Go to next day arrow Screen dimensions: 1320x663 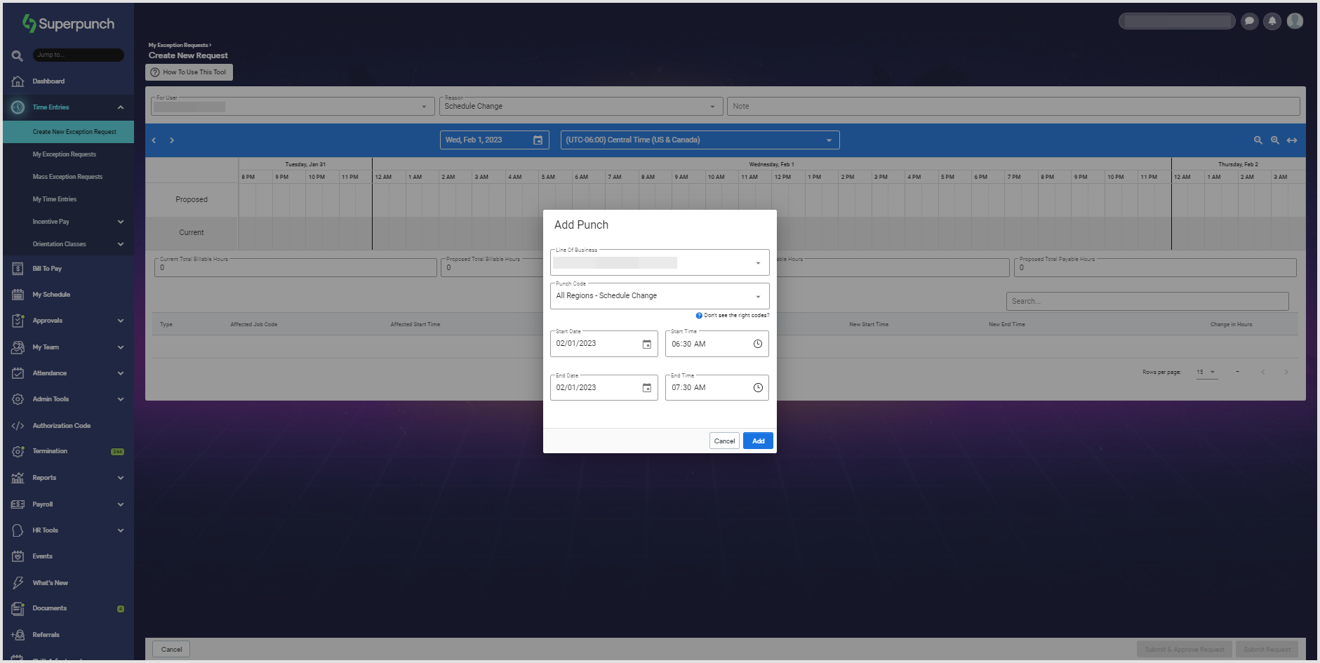[x=172, y=140]
